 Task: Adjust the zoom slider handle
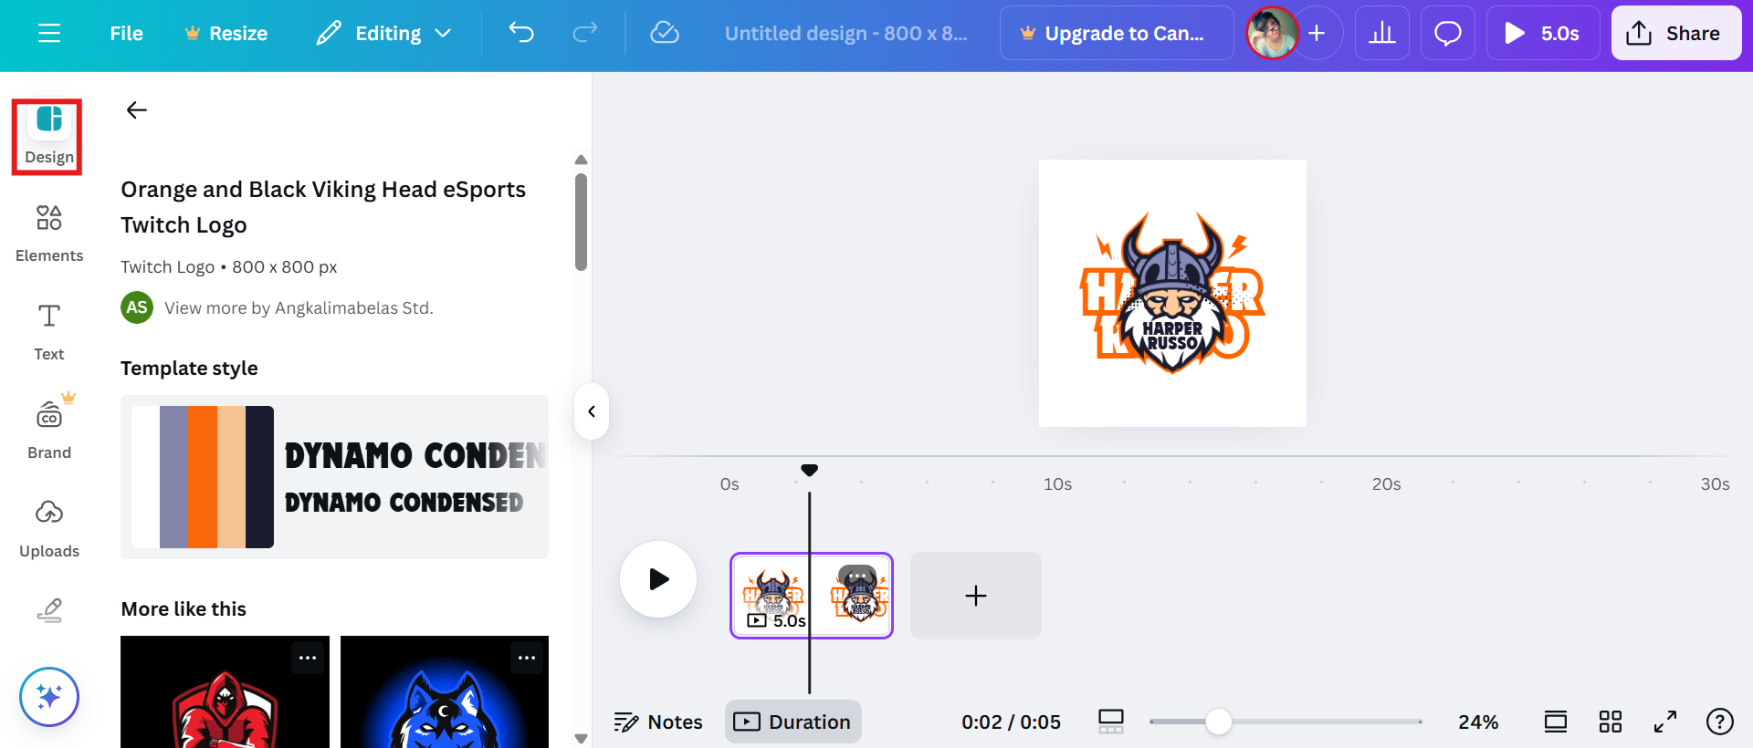1218,722
